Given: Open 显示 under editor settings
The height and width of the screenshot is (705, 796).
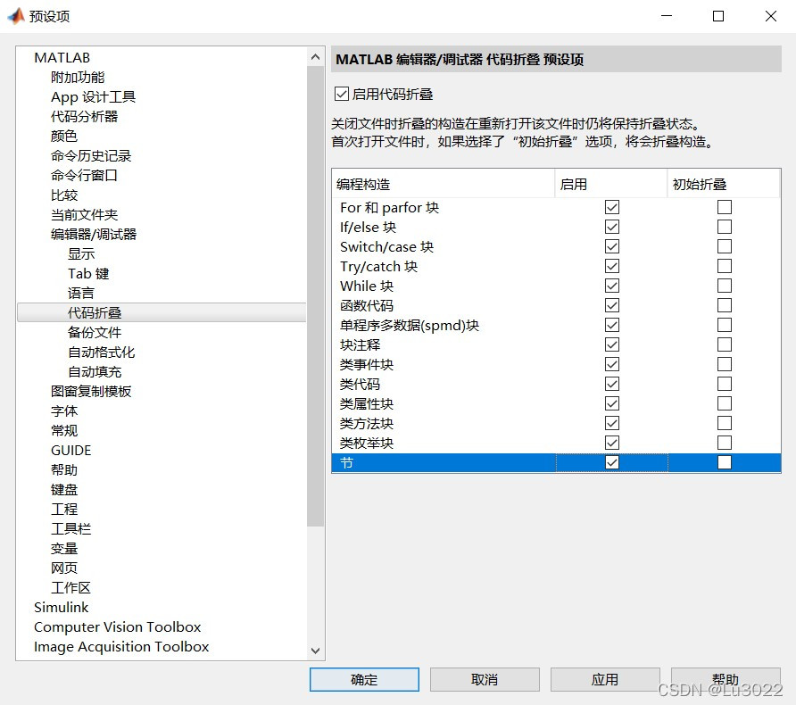Looking at the screenshot, I should (x=81, y=253).
